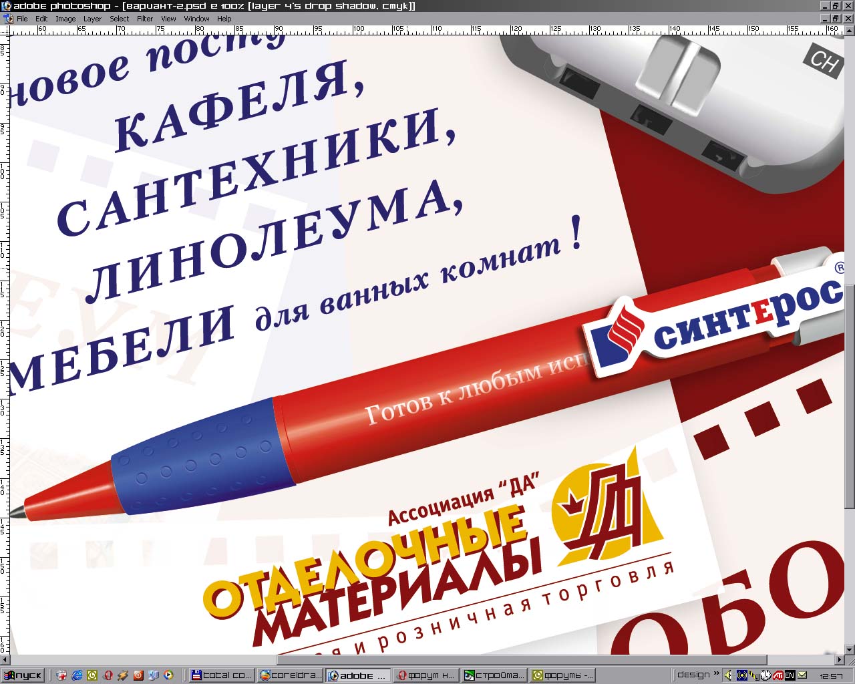Switch to 'форумы -...' taskbar button
Screen dimensions: 855x684
point(562,675)
